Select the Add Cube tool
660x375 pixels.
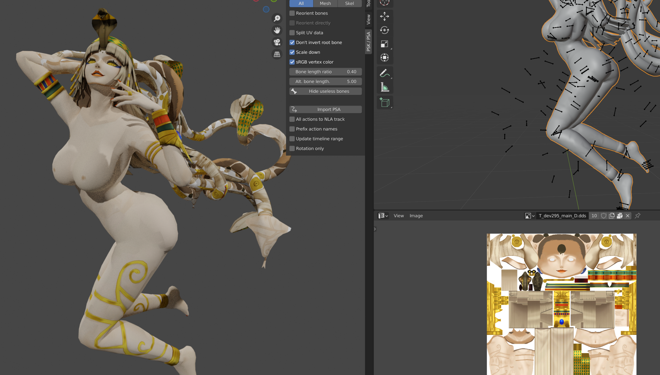click(385, 102)
